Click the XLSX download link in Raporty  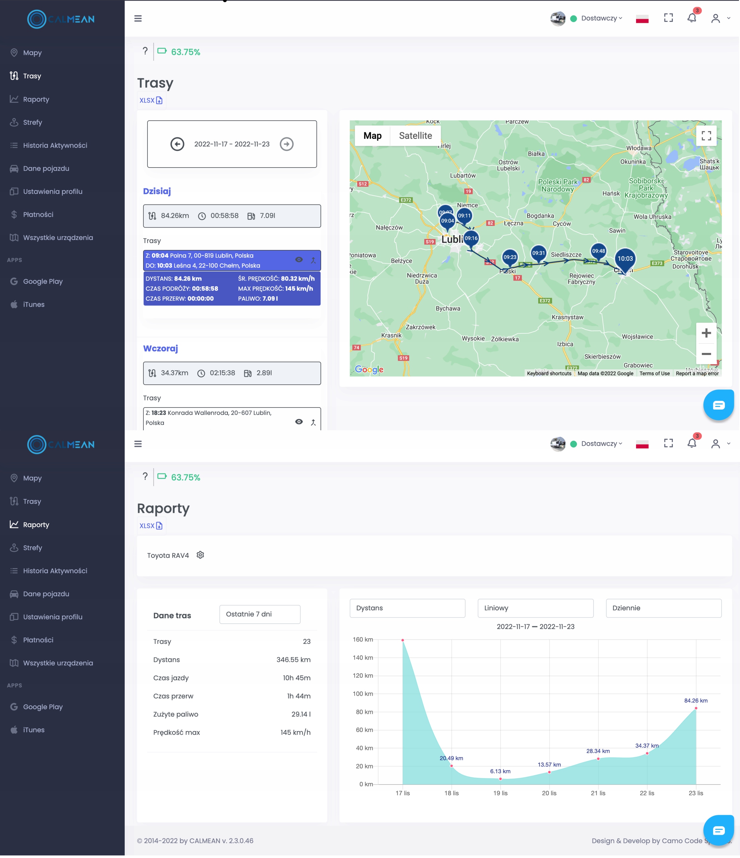[x=150, y=525]
